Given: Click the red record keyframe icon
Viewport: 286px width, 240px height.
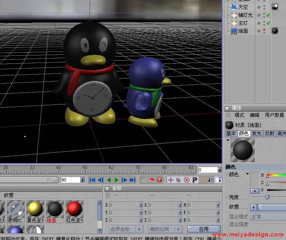Looking at the screenshot, I should point(151,180).
